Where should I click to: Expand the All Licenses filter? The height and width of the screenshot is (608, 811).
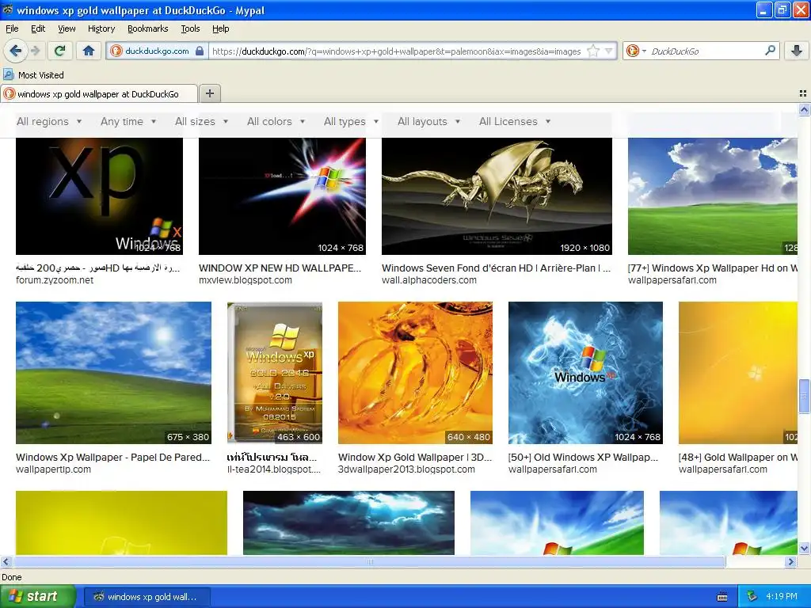coord(515,121)
